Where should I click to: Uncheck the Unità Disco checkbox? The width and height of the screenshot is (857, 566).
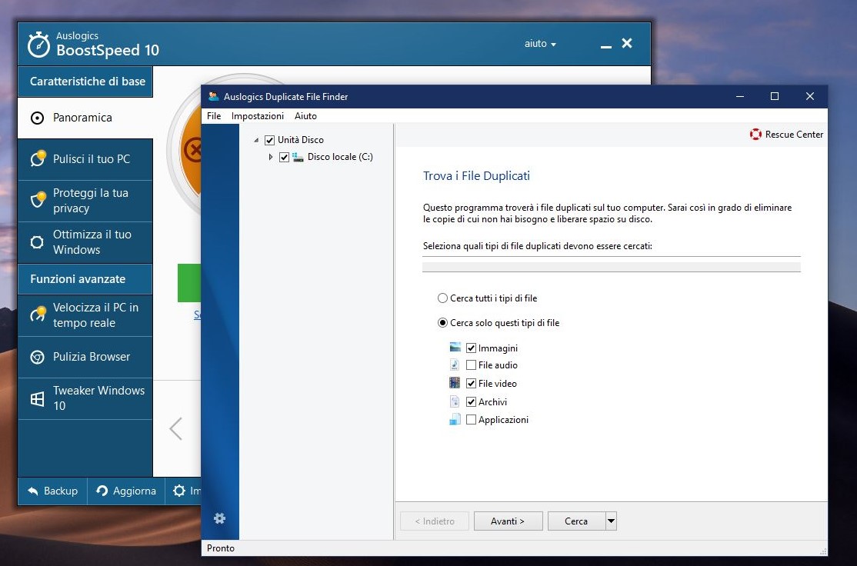click(x=269, y=141)
